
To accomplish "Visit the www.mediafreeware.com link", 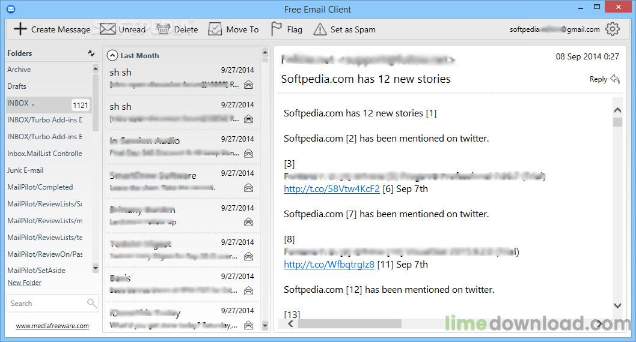I will coord(52,326).
